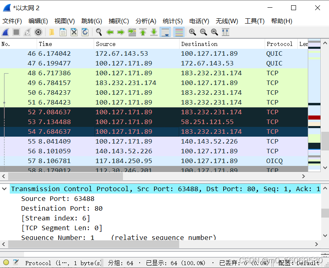Open the expert information yellow circle
Viewport: 329px width, 268px height.
6,263
